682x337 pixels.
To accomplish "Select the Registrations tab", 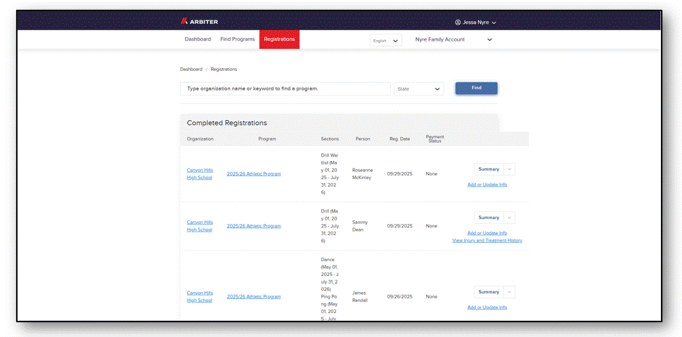I will click(279, 39).
